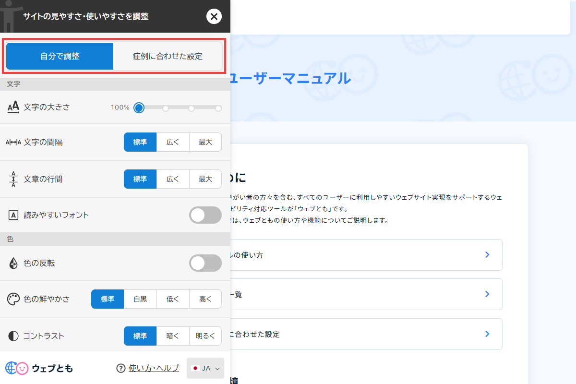
Task: Click the contrast half-circle icon
Action: point(13,336)
